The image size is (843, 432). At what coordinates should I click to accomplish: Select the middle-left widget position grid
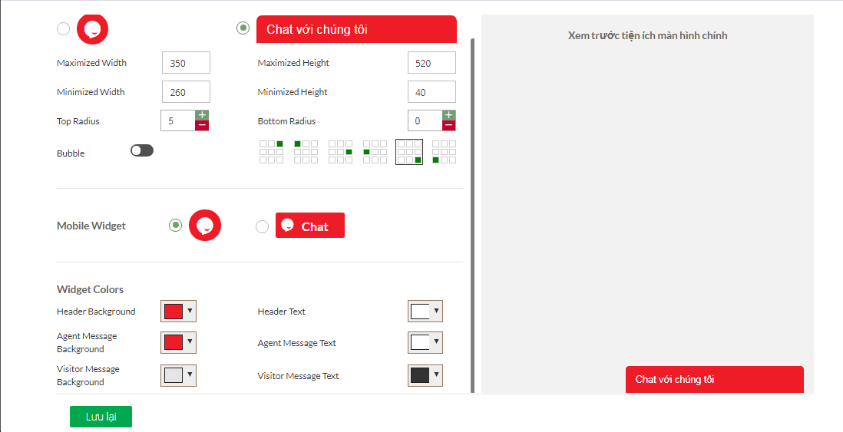coord(375,152)
